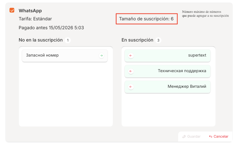This screenshot has height=146, width=240.
Task: Click the Pagado antes date text
Action: click(51, 28)
